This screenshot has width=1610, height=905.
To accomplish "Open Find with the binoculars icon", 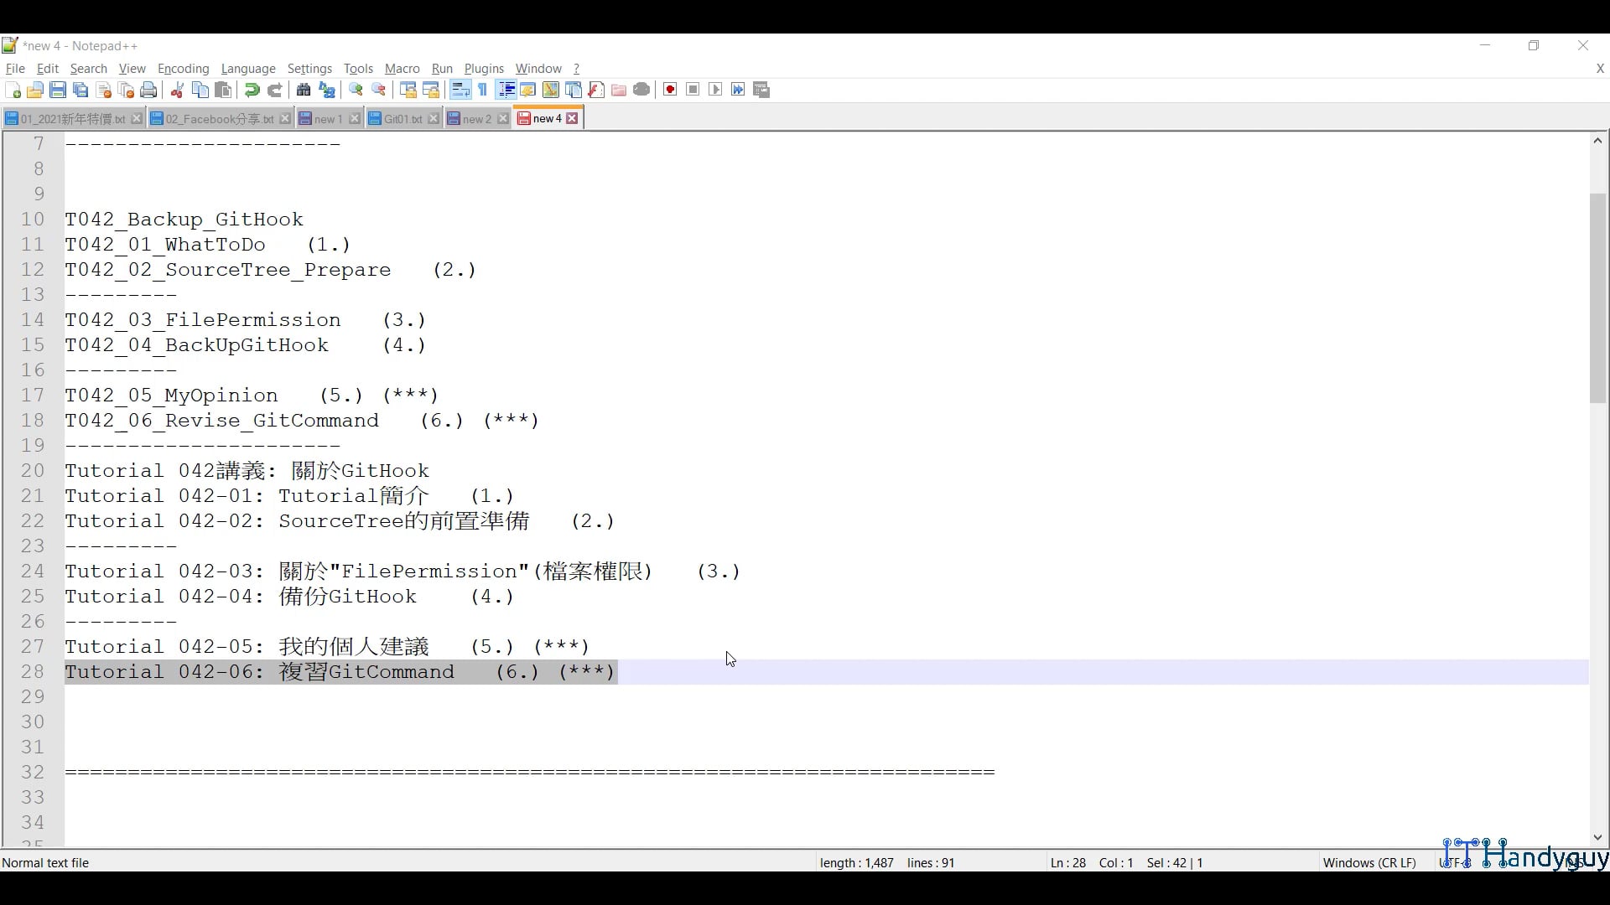I will coord(304,90).
